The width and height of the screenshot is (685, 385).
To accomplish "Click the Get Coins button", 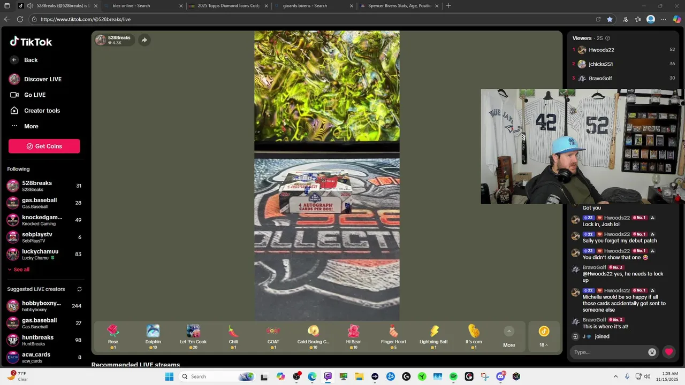I will click(44, 146).
